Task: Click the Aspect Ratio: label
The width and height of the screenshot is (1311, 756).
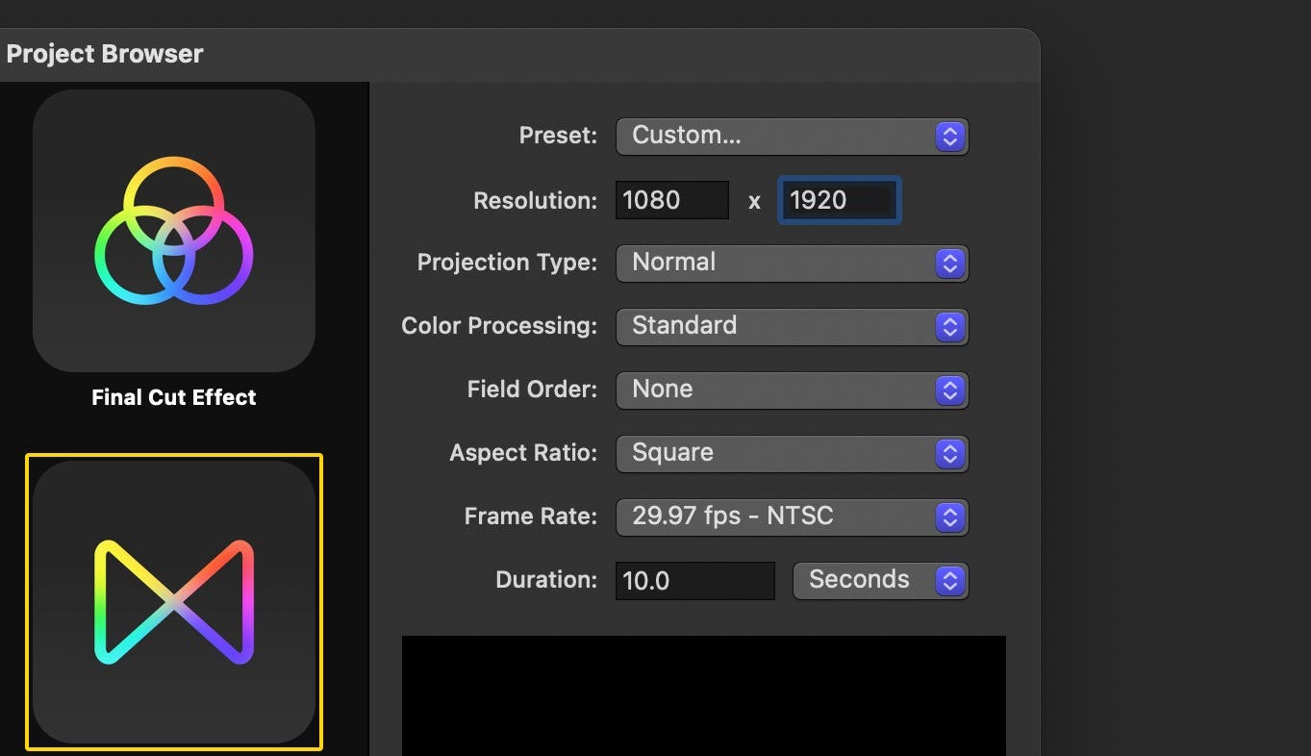Action: [x=524, y=453]
